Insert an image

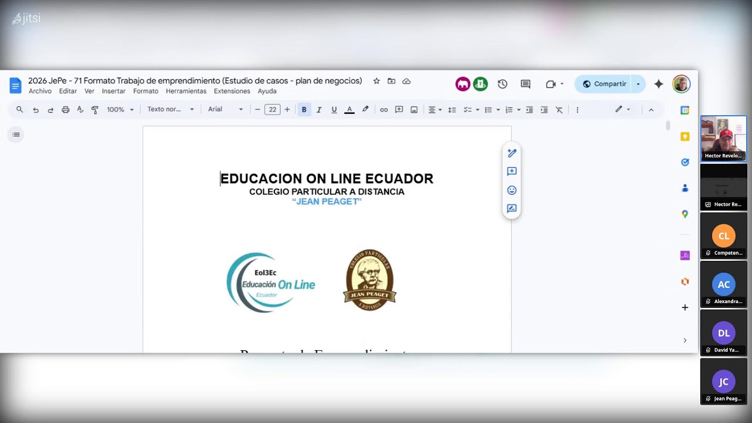pos(414,109)
